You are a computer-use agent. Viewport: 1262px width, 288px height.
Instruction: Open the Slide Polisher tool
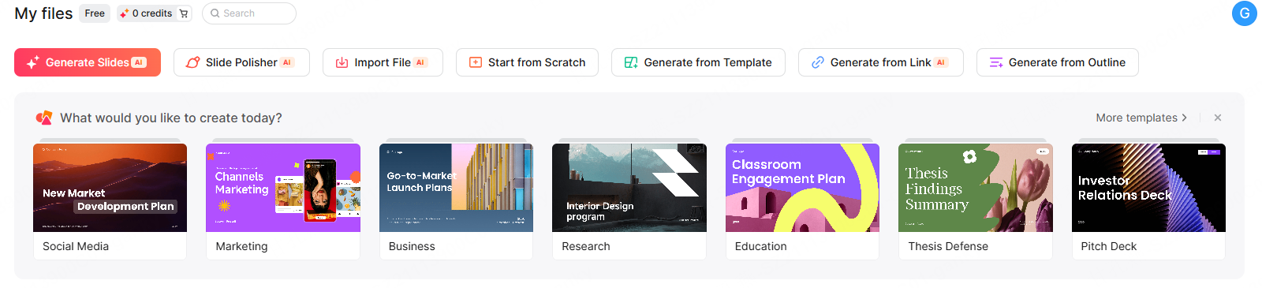pos(241,62)
